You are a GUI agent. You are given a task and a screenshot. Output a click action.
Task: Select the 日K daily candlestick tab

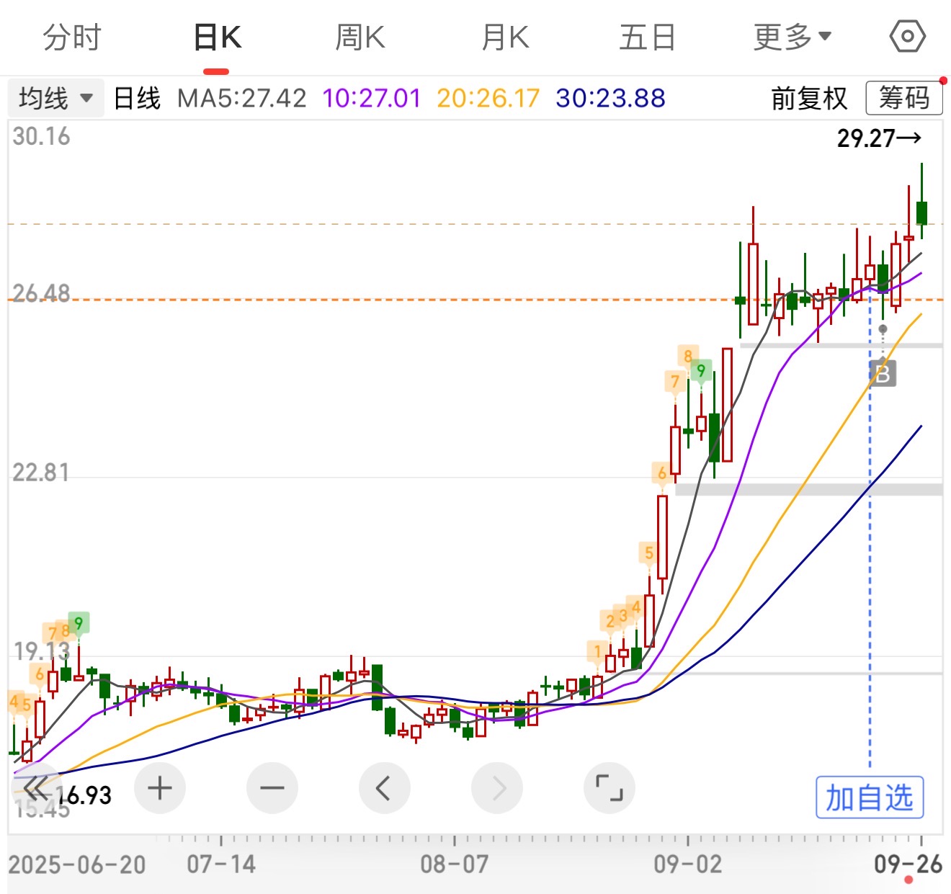217,37
